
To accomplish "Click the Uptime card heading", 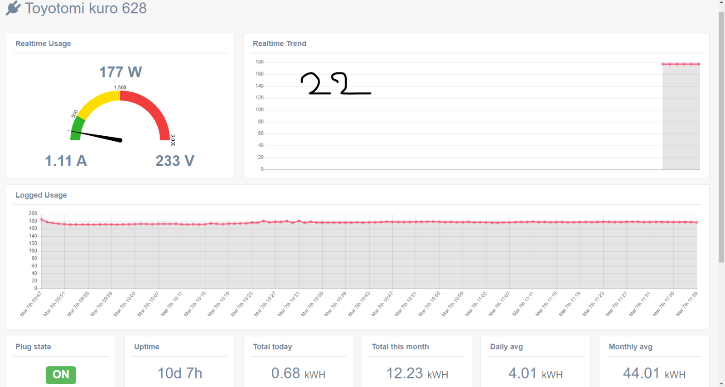I will pyautogui.click(x=147, y=347).
